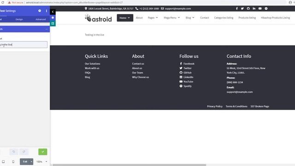Open Hikashop Products Listing menu item
The height and width of the screenshot is (166, 295).
[x=275, y=18]
